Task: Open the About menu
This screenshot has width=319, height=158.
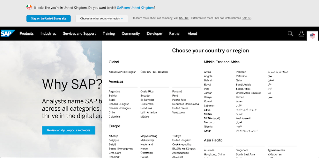Action: coord(192,34)
